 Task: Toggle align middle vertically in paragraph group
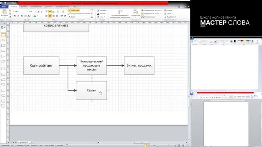(x=50, y=11)
